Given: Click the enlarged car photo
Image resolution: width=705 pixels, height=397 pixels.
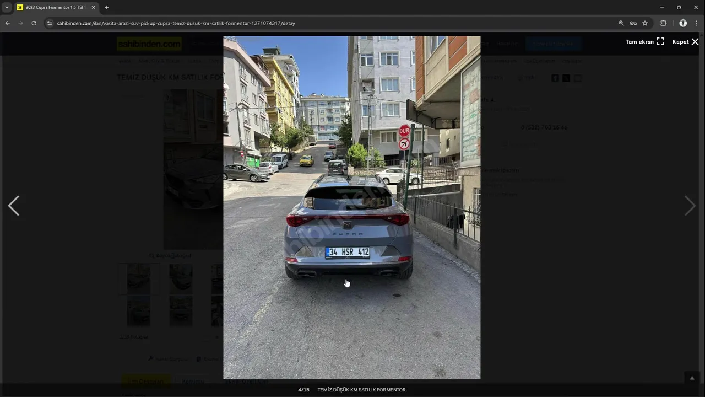Looking at the screenshot, I should click(x=351, y=207).
